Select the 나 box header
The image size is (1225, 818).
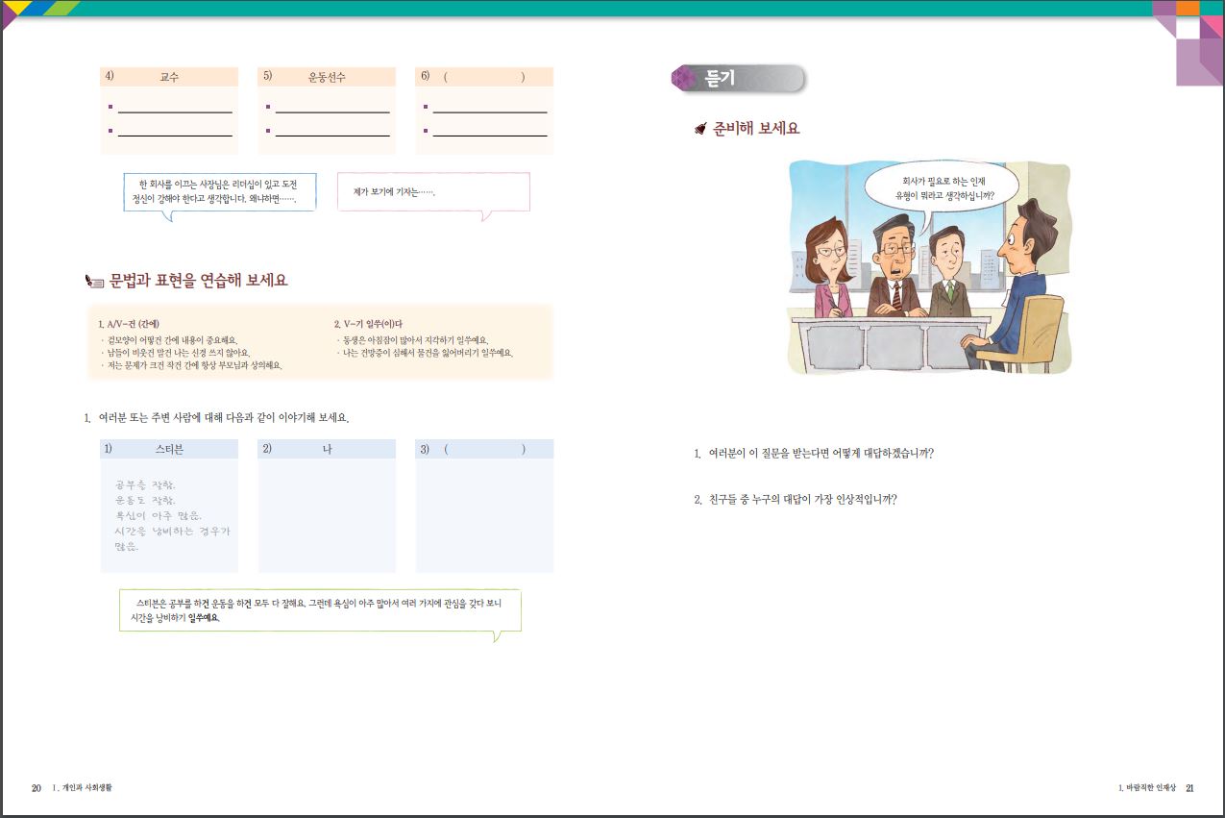pos(327,449)
